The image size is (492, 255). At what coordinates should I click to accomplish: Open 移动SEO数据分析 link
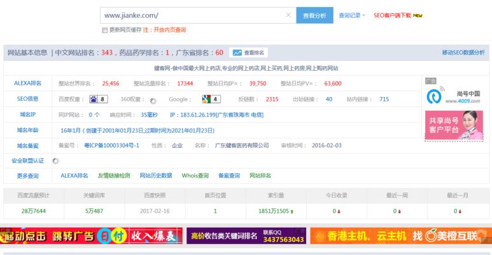pos(463,52)
